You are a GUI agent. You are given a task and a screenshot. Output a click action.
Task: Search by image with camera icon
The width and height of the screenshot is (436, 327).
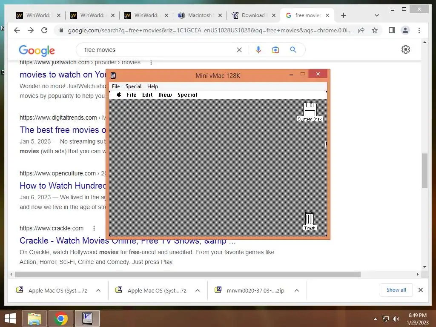(x=275, y=50)
